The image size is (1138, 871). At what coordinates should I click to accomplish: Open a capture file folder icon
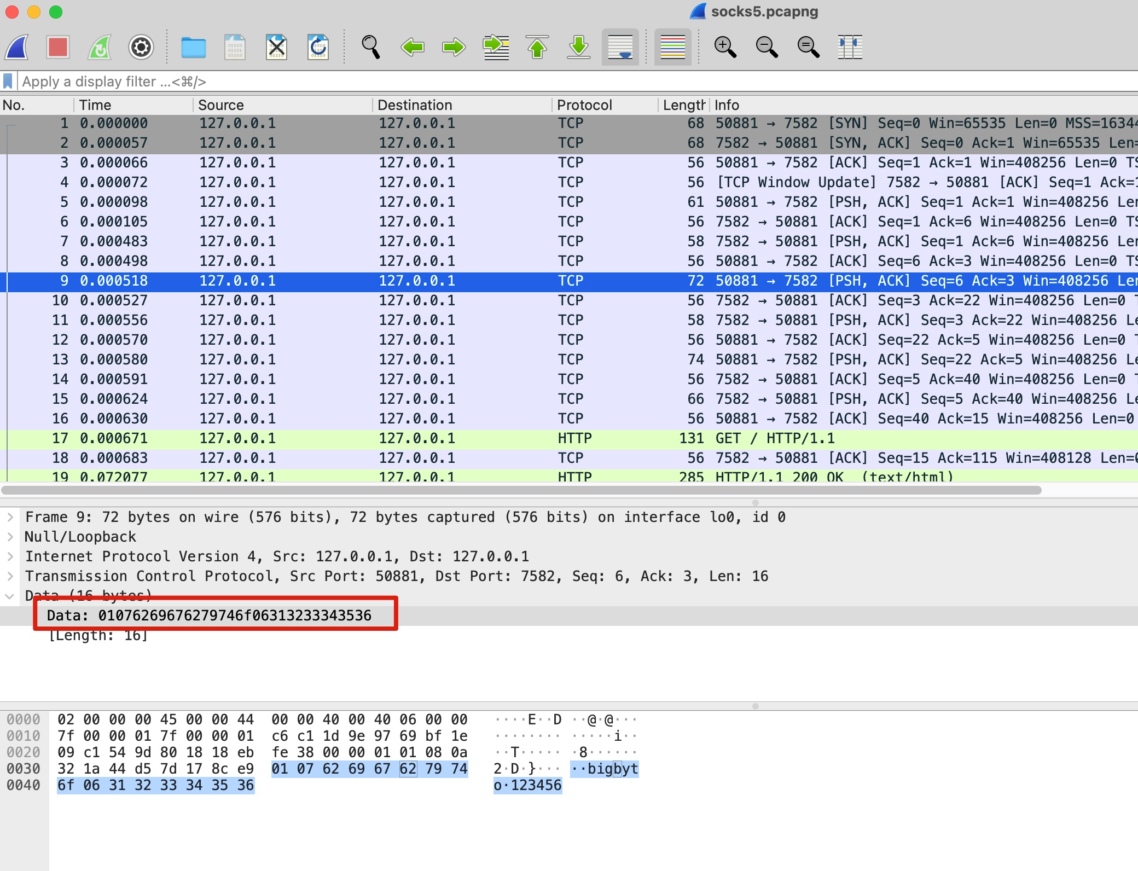coord(193,48)
